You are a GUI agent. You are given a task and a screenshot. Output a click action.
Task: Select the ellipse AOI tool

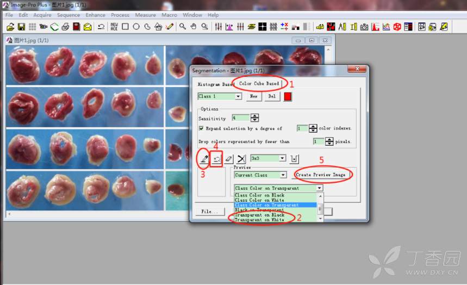(136, 27)
